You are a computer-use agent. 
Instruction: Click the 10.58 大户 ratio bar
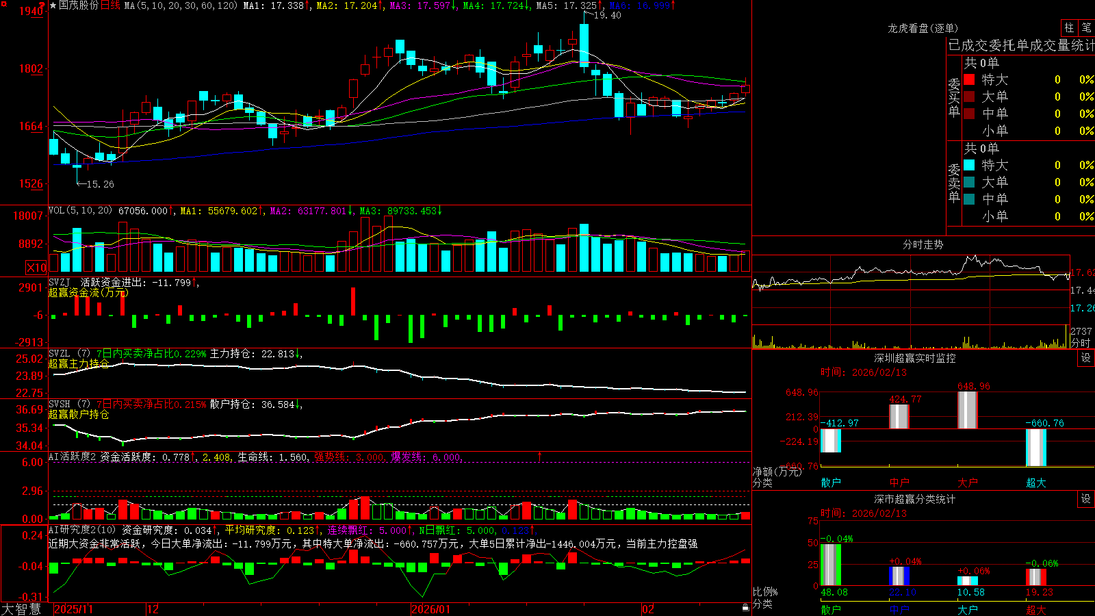[x=968, y=581]
